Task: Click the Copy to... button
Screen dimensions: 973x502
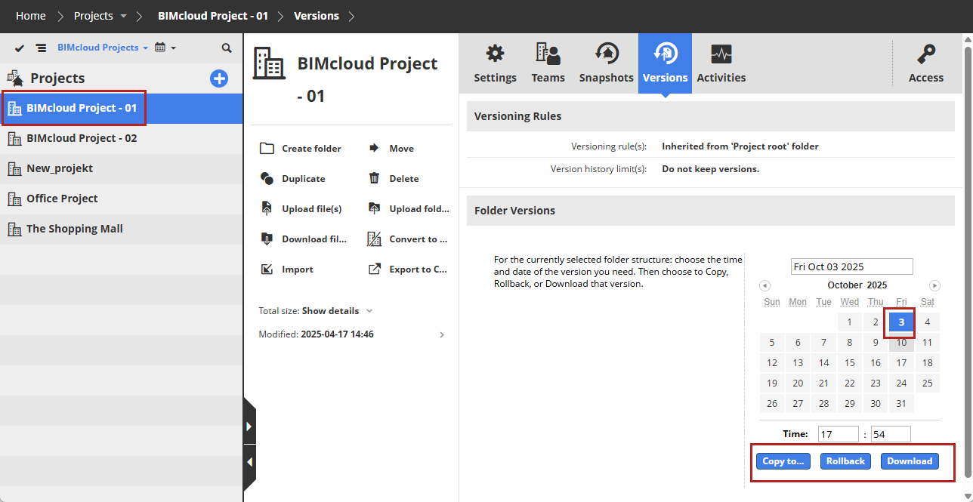Action: click(x=783, y=461)
